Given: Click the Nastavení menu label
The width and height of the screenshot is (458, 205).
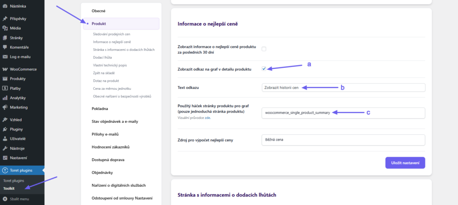Looking at the screenshot, I should 18,158.
